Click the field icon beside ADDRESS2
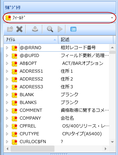Screen dimensions: 118x155 pyautogui.click(x=14, y=80)
